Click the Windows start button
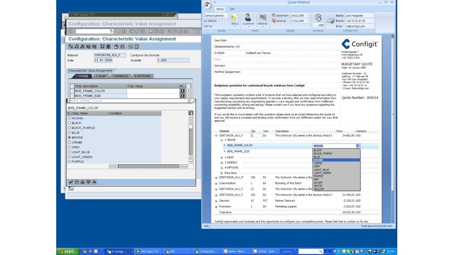The height and width of the screenshot is (255, 454). 68,252
